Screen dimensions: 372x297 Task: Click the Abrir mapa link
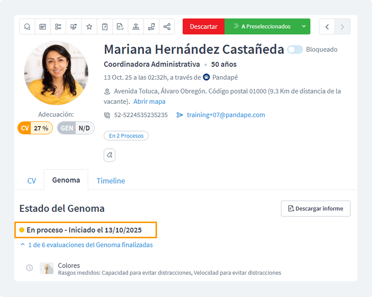coord(149,101)
